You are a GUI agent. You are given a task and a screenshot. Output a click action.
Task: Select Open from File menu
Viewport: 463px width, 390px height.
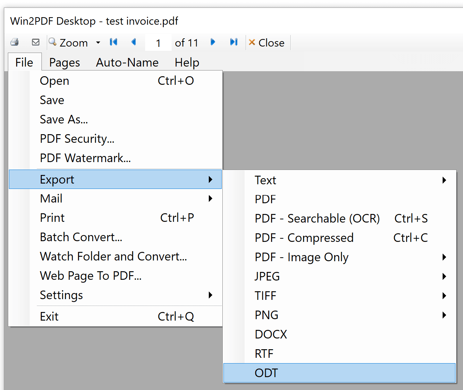115,81
